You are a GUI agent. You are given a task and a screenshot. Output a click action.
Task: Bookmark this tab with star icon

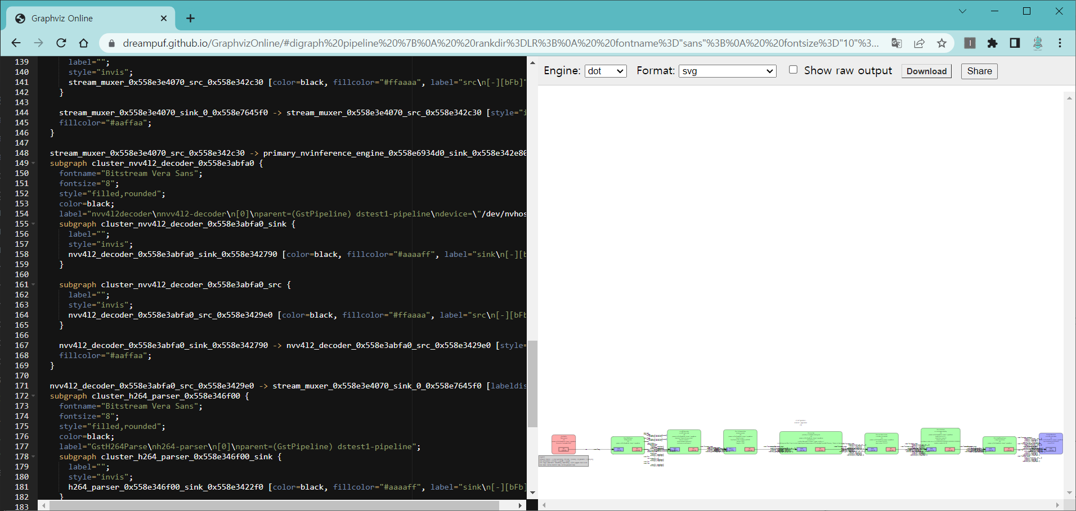941,43
